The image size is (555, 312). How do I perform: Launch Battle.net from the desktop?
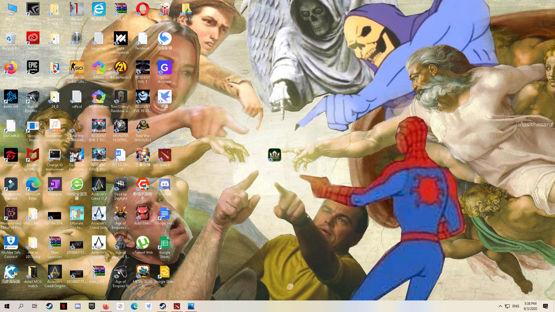[11, 96]
